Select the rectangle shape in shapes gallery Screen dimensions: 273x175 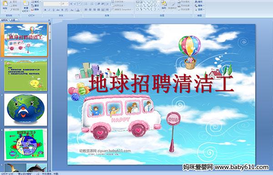(x=151, y=2)
